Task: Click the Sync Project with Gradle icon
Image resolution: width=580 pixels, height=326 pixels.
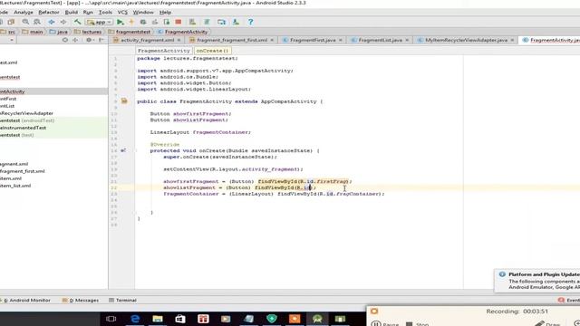Action: (x=207, y=22)
